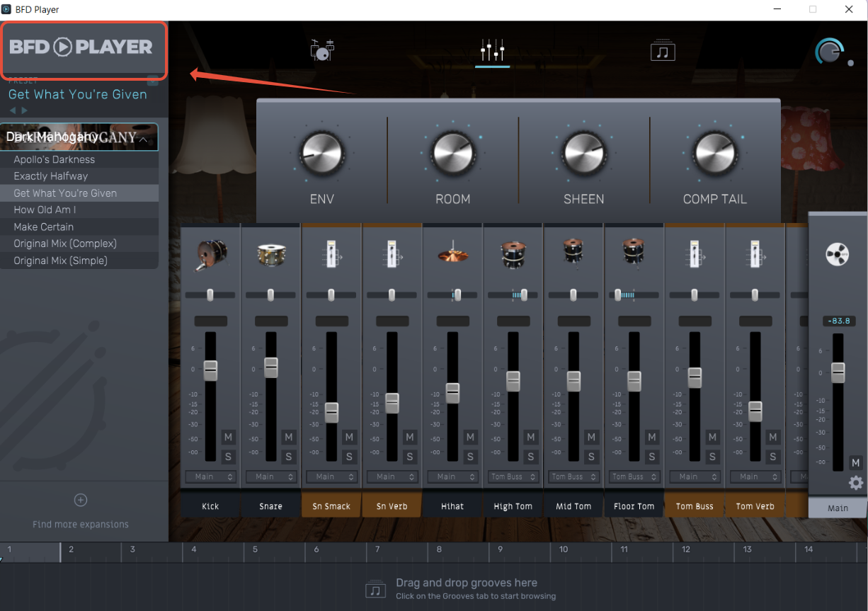Screen dimensions: 868x611
Task: Open Snare channel output routing dropdown
Action: [271, 477]
